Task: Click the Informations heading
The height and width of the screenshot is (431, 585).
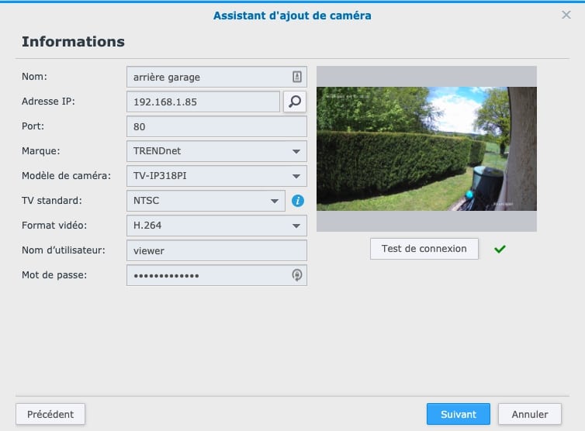Action: pos(73,41)
